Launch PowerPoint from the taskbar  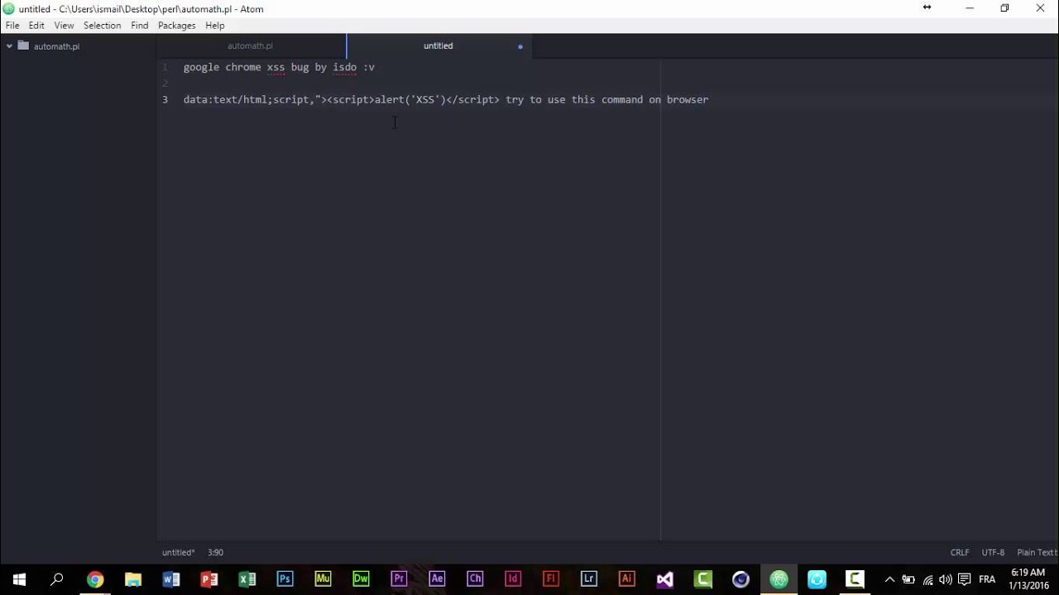tap(209, 579)
